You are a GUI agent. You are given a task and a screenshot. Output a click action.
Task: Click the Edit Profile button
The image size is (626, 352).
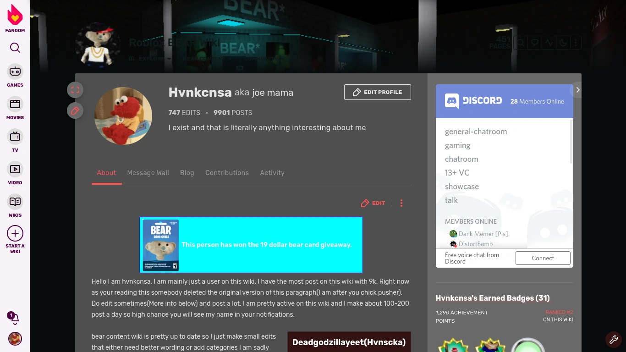(377, 92)
